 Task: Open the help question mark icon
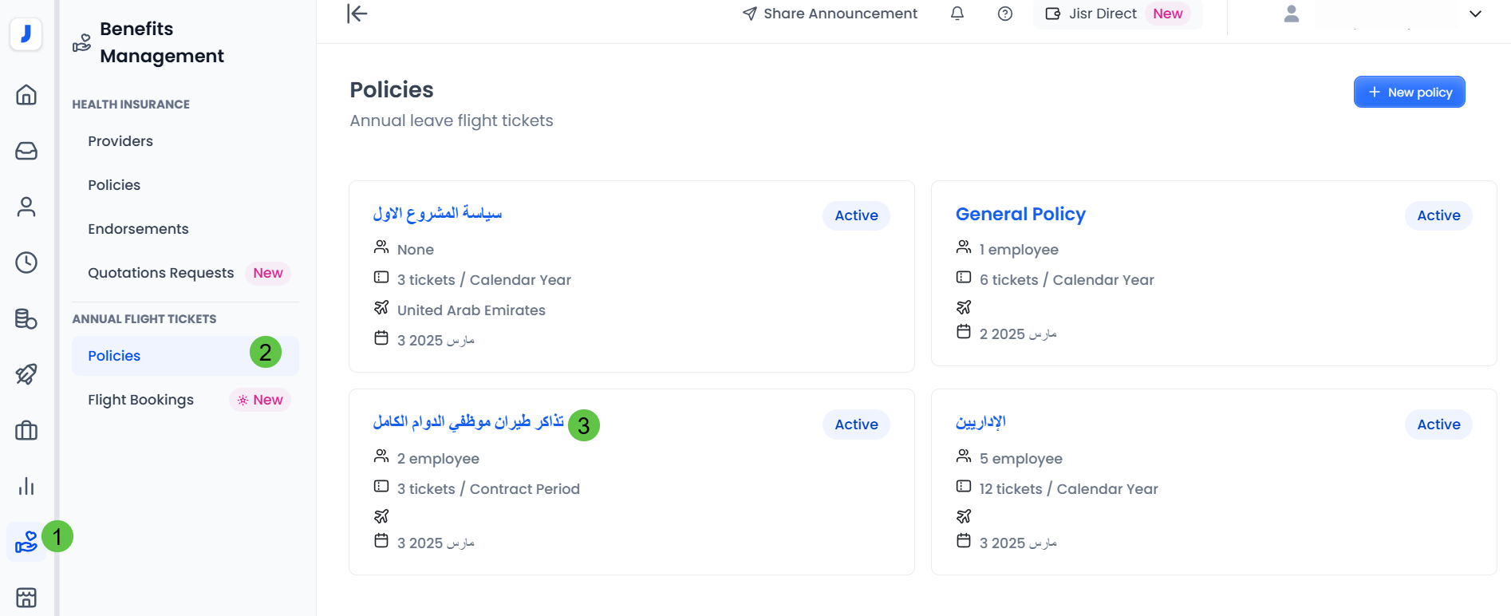click(1004, 14)
